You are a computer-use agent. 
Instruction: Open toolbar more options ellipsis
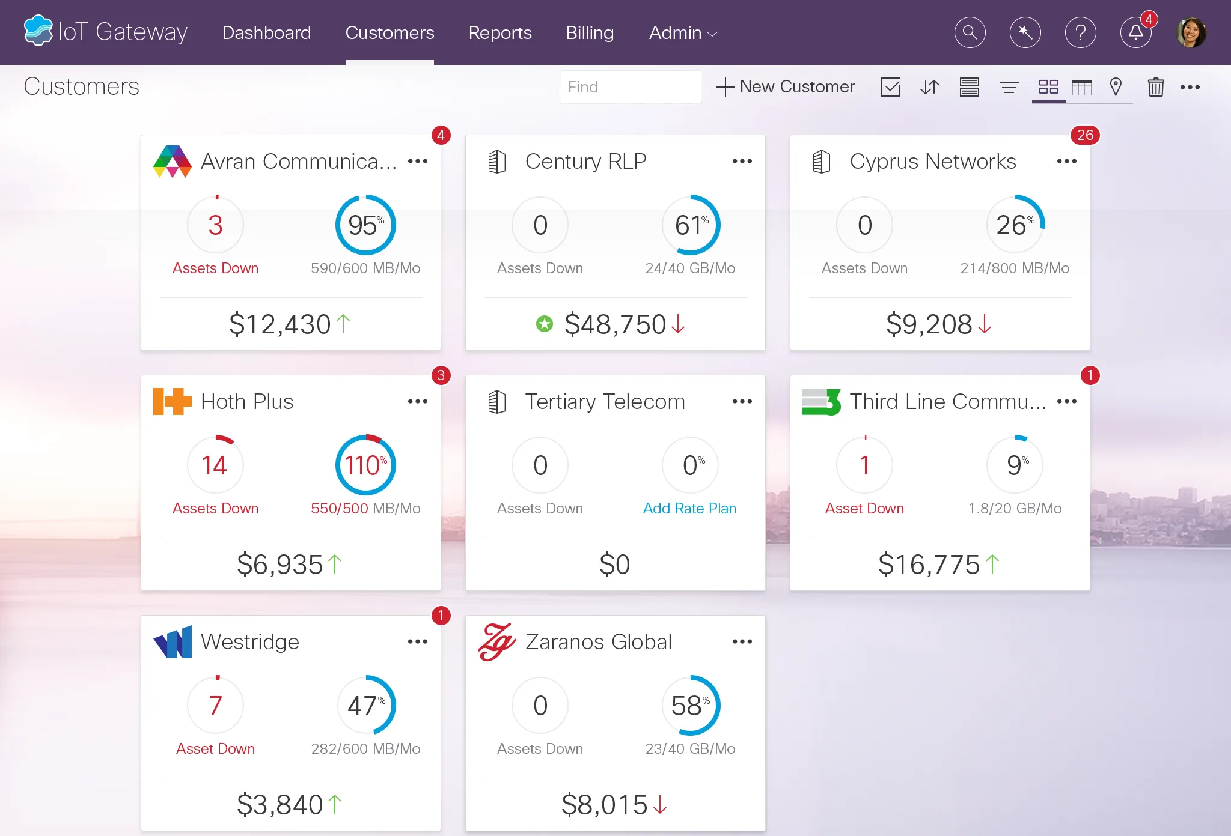click(x=1190, y=87)
